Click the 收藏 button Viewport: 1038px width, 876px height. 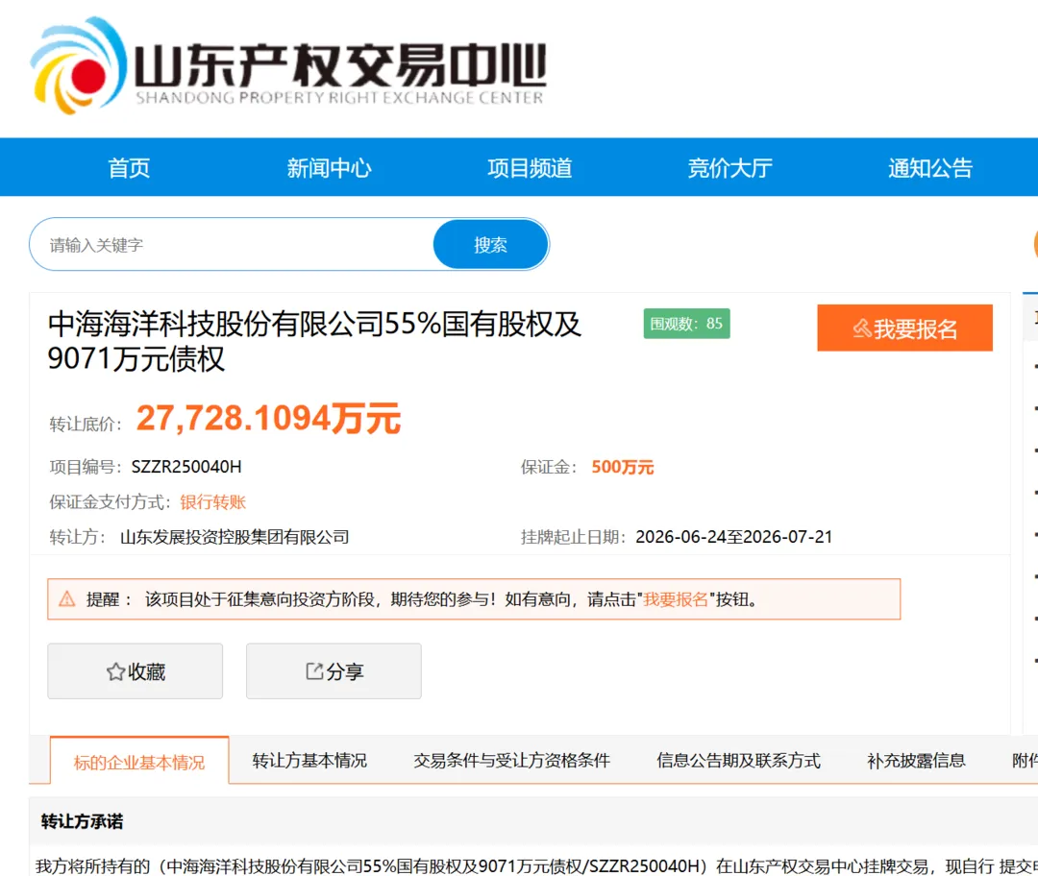tap(136, 670)
